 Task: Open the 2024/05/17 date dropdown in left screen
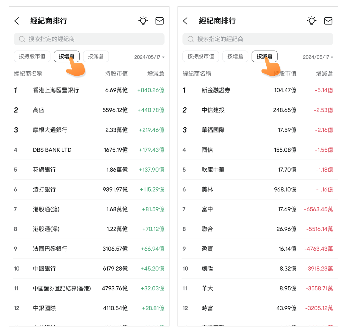tap(149, 57)
